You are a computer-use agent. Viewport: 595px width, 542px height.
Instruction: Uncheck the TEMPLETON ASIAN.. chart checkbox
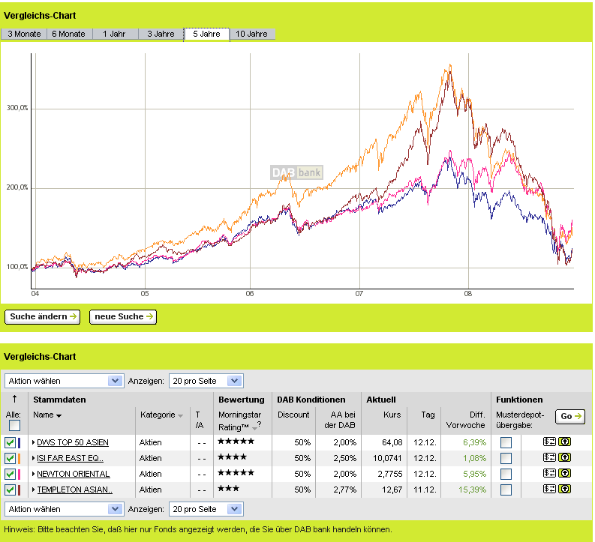pos(11,490)
